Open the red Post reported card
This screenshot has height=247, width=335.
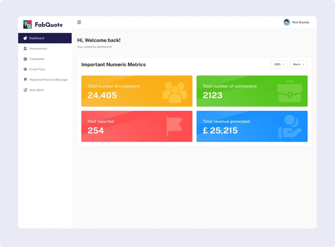[x=137, y=126]
